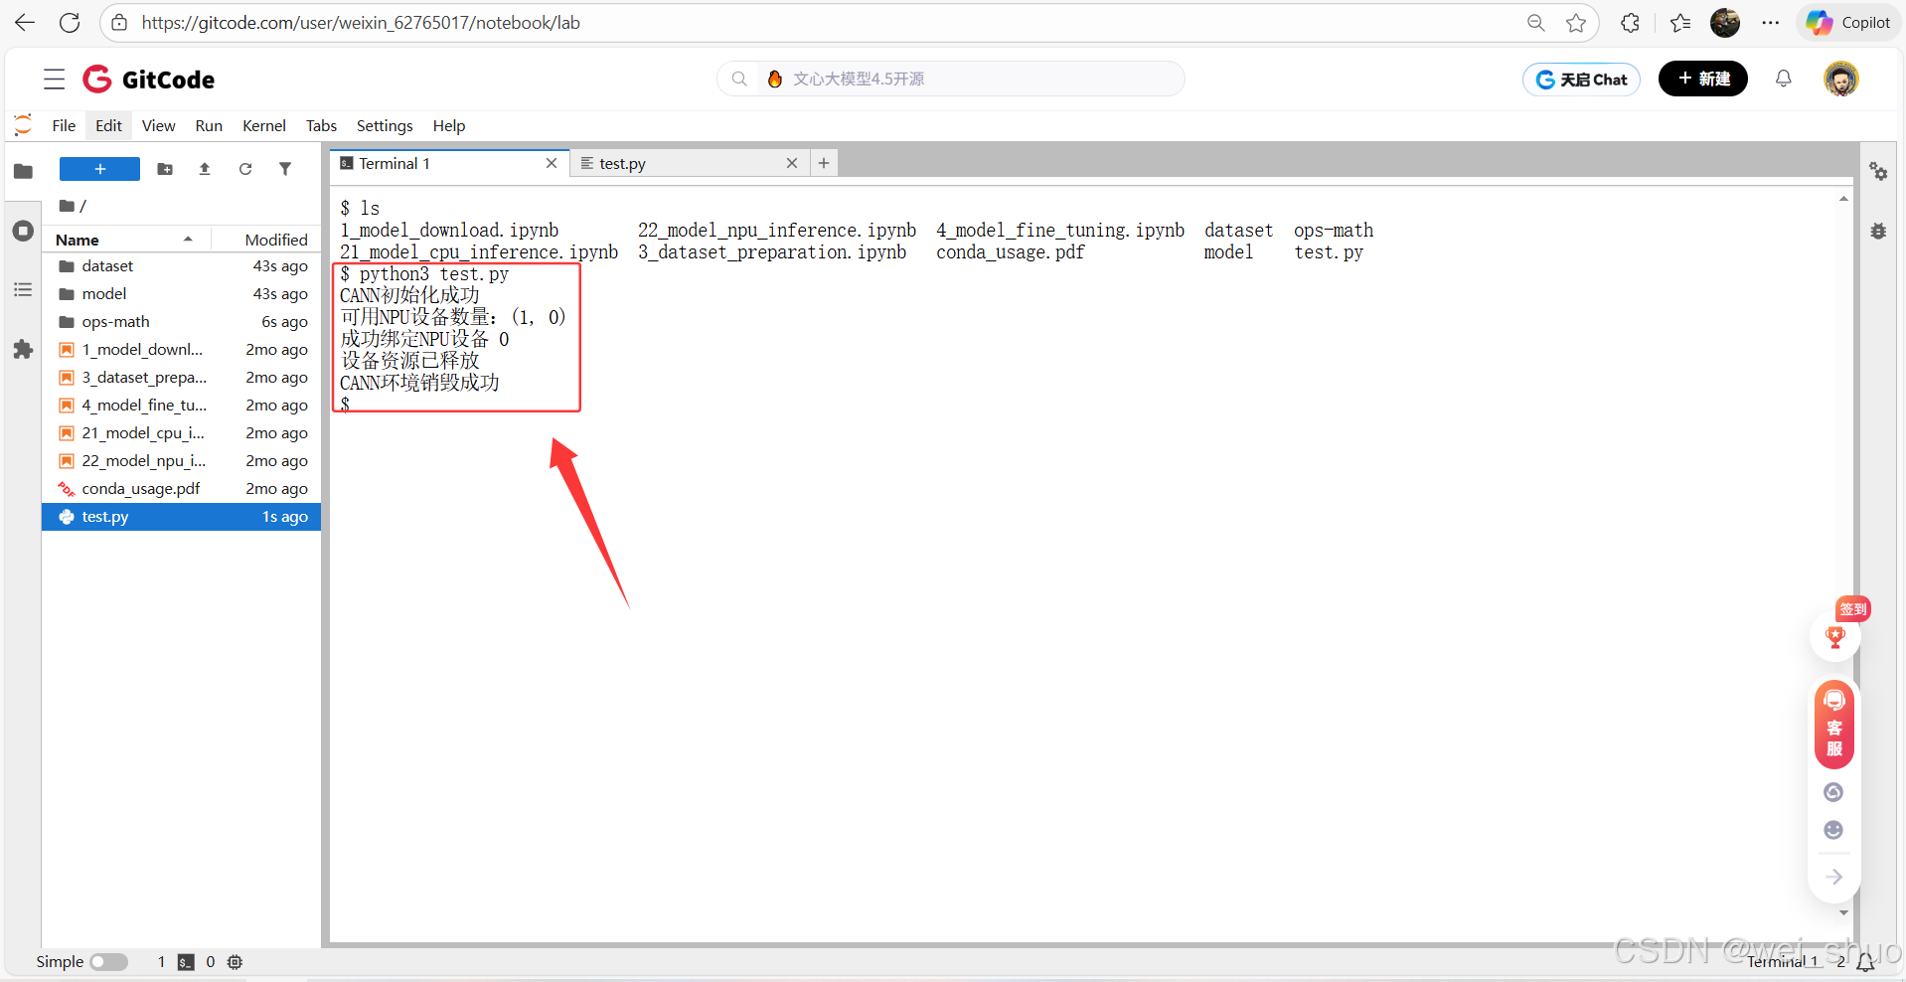Click the browser address bar URL

[361, 22]
